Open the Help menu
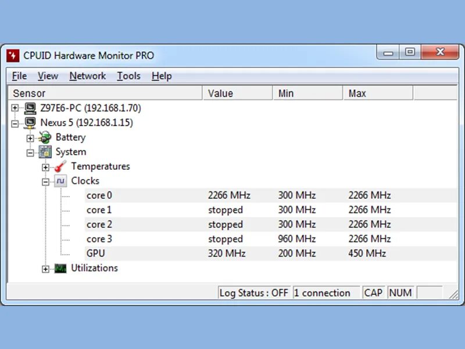465x349 pixels. 162,76
